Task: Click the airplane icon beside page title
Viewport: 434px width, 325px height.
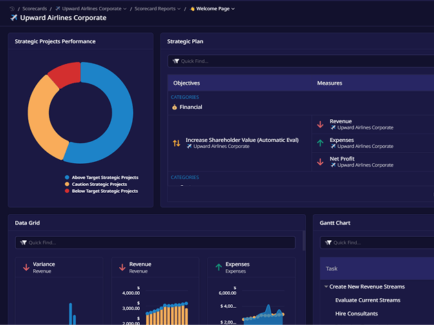Action: [14, 18]
